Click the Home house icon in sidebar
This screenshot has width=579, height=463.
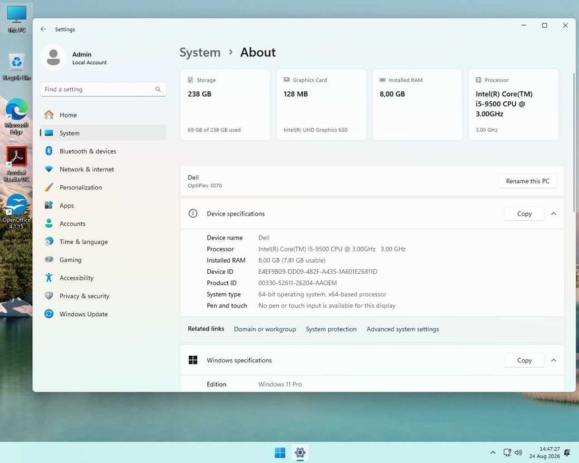49,115
